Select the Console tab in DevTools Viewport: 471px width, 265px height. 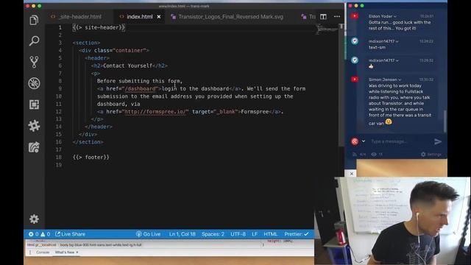pyautogui.click(x=43, y=252)
